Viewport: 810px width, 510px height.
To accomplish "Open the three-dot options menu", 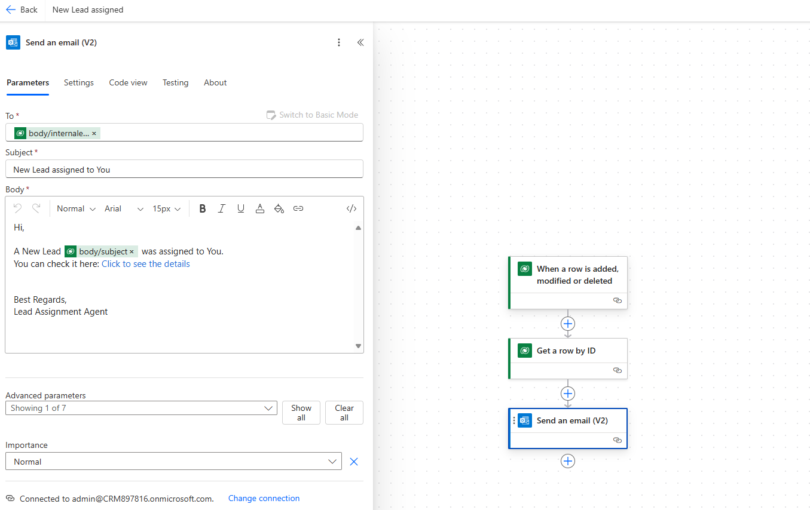I will [x=339, y=42].
